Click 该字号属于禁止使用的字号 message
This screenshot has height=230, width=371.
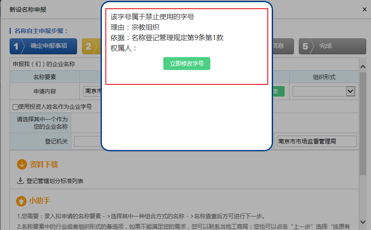pos(152,17)
